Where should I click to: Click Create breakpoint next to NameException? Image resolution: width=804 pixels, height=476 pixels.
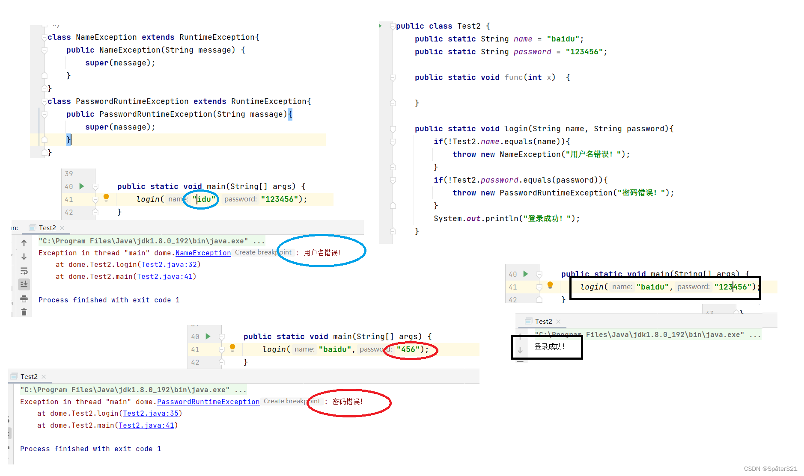coord(263,252)
